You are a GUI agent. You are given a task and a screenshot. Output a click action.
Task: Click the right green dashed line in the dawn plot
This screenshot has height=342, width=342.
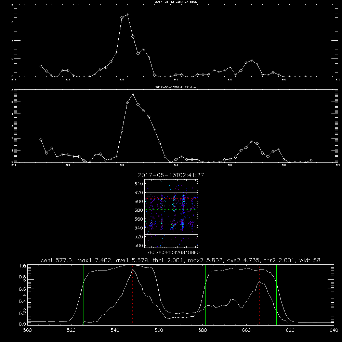pyautogui.click(x=189, y=41)
